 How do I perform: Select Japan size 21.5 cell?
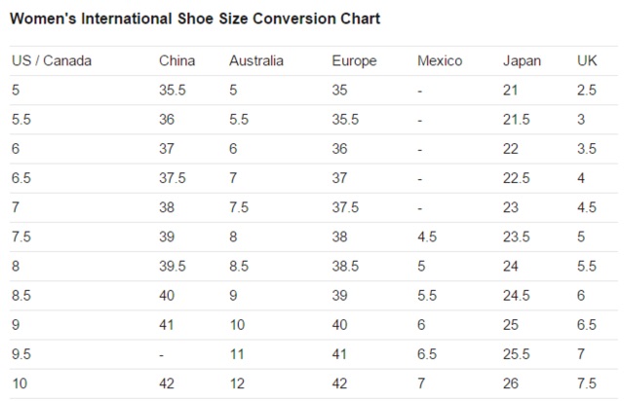click(x=516, y=120)
